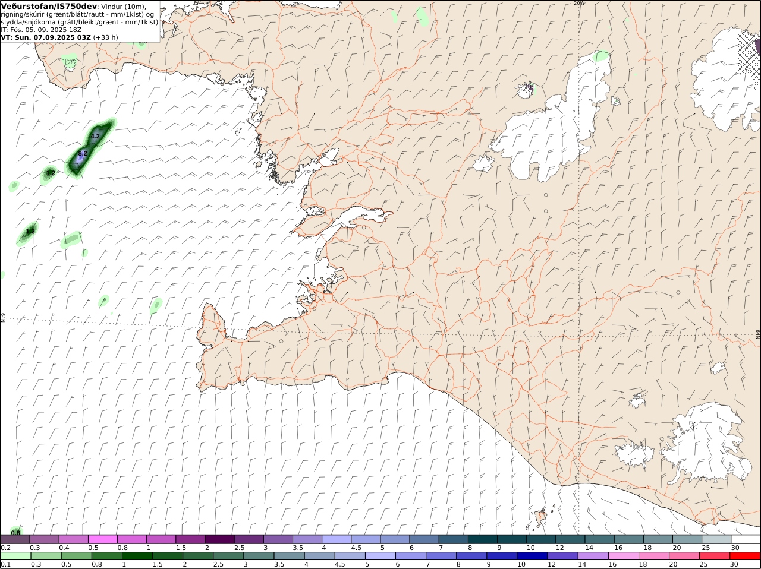Choose the lavender snow swatch starting at 4
Image resolution: width=761 pixels, height=569 pixels.
(337, 539)
